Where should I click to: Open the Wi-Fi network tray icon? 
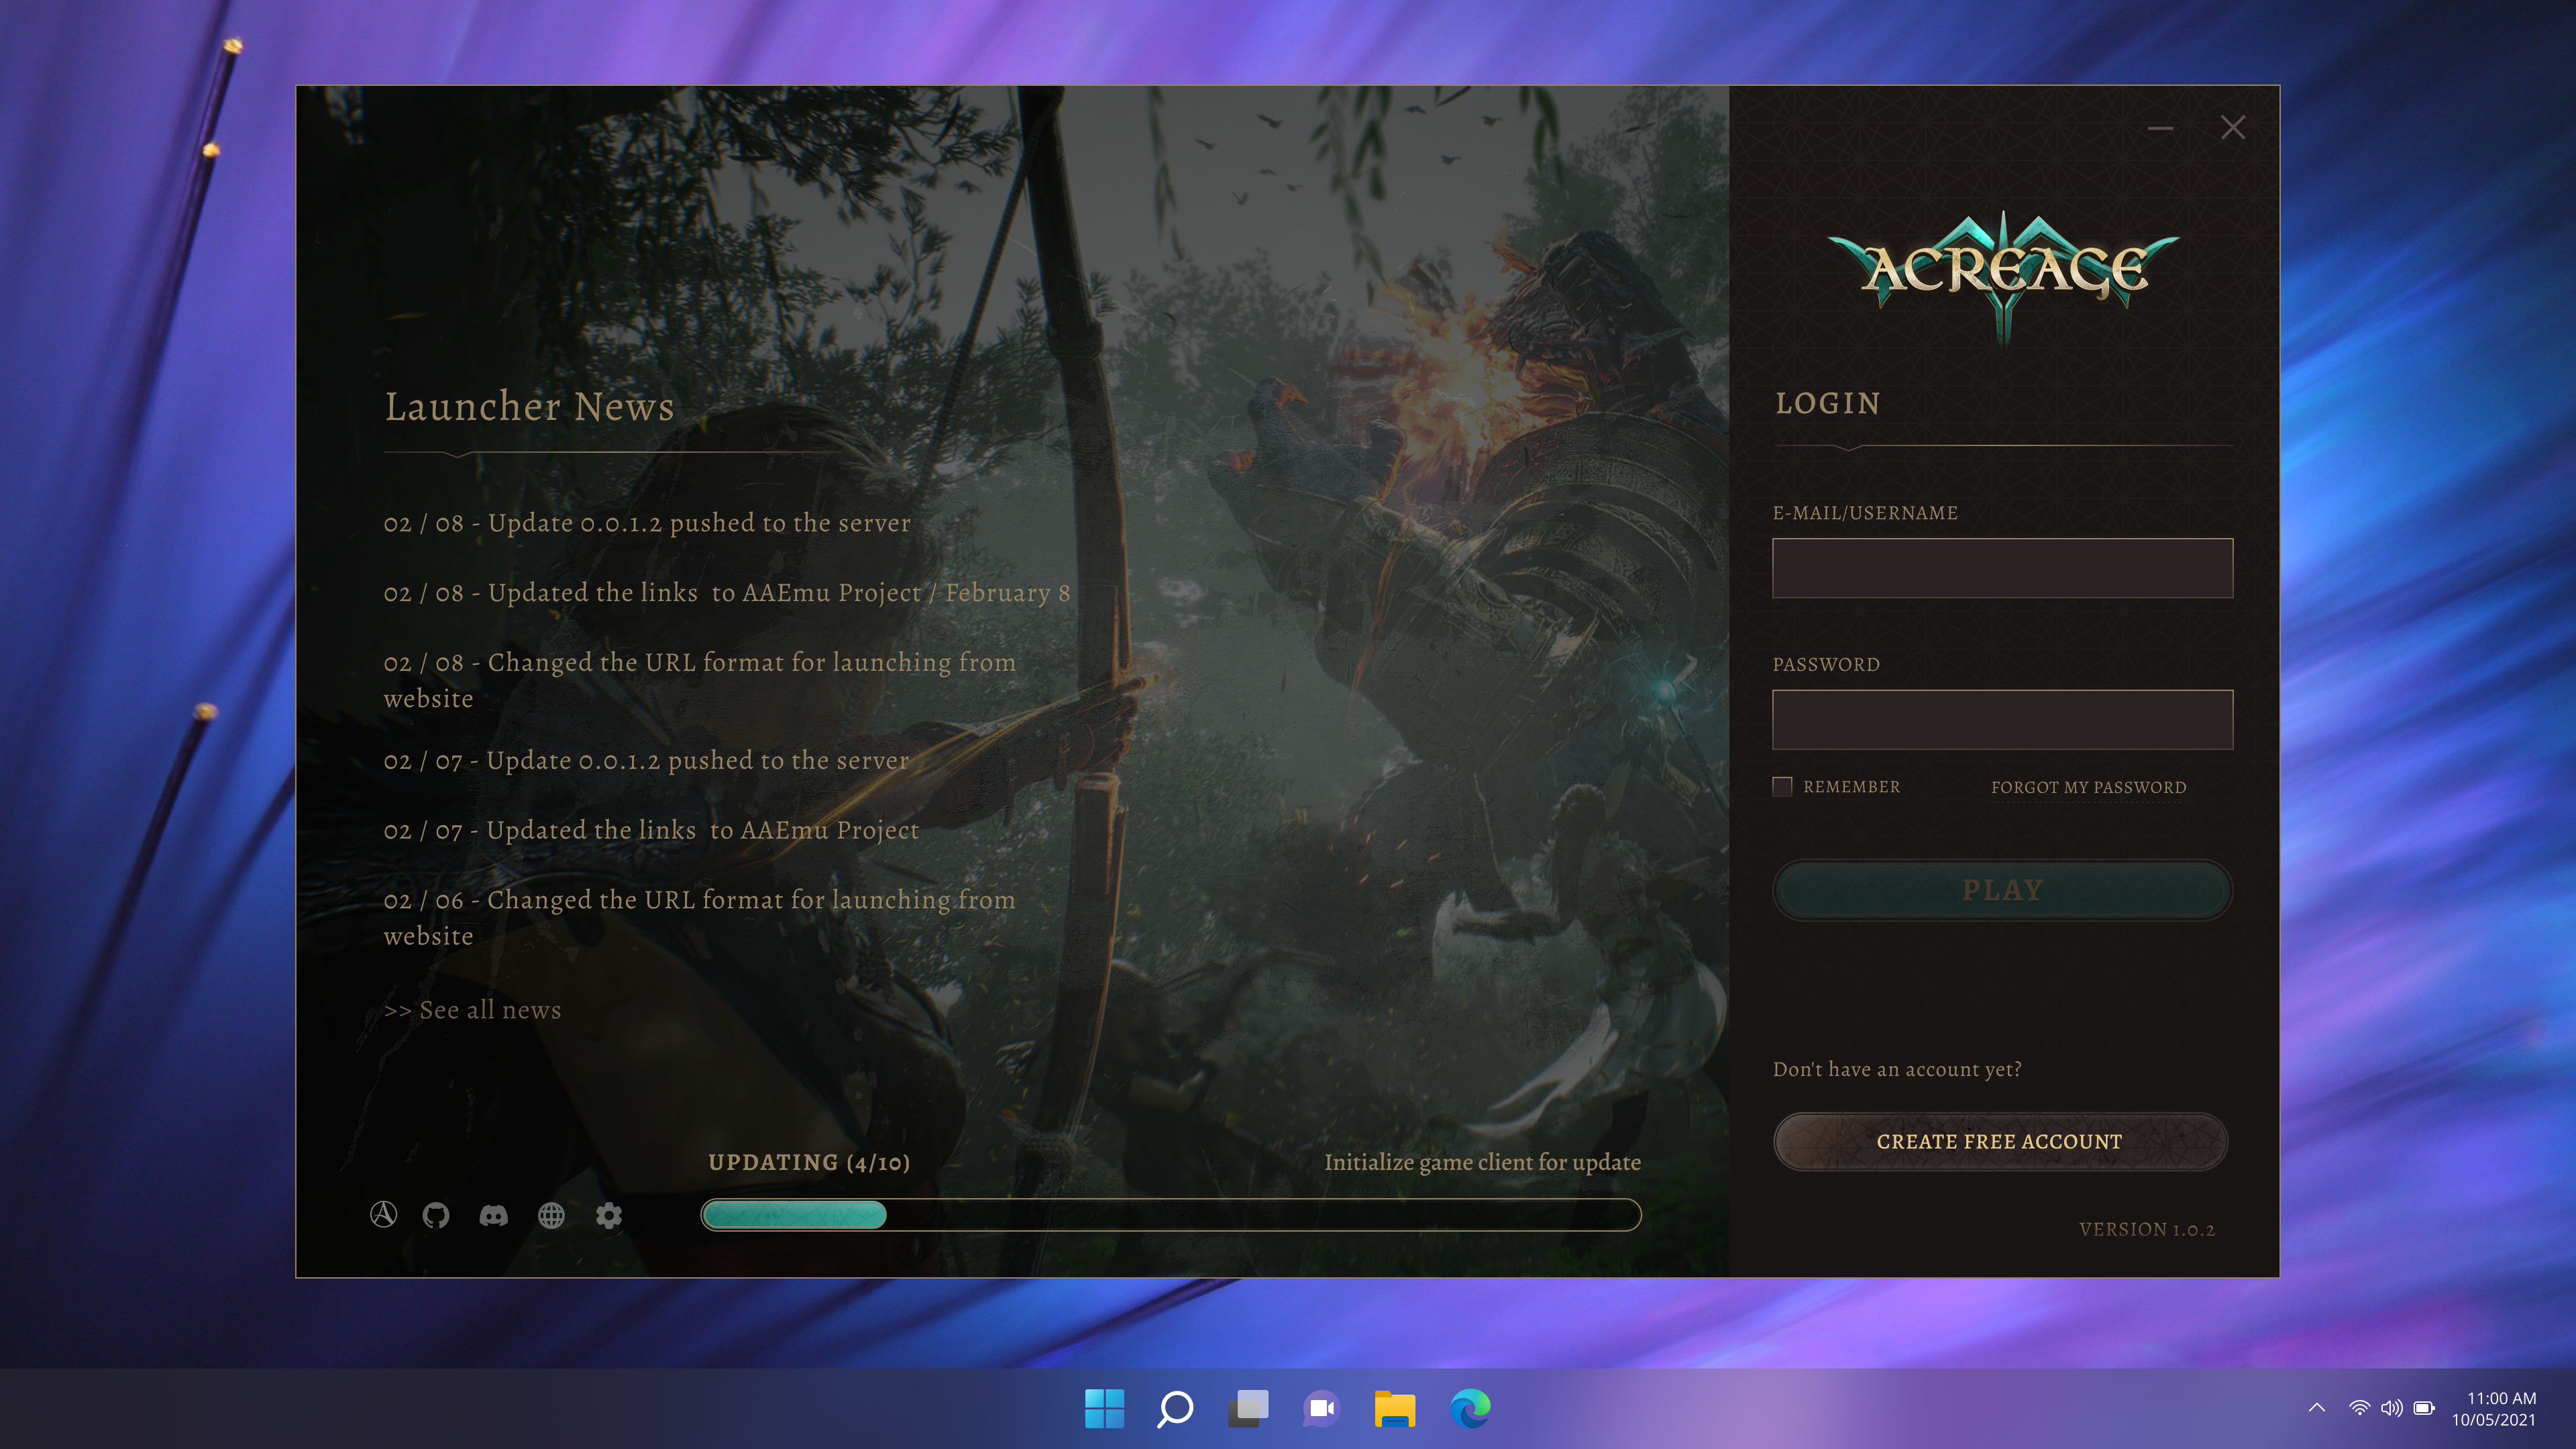[2359, 1408]
